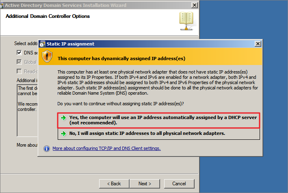Toggle the DNS server checkbox in wizard
Screen dimensions: 288x193
(19, 53)
